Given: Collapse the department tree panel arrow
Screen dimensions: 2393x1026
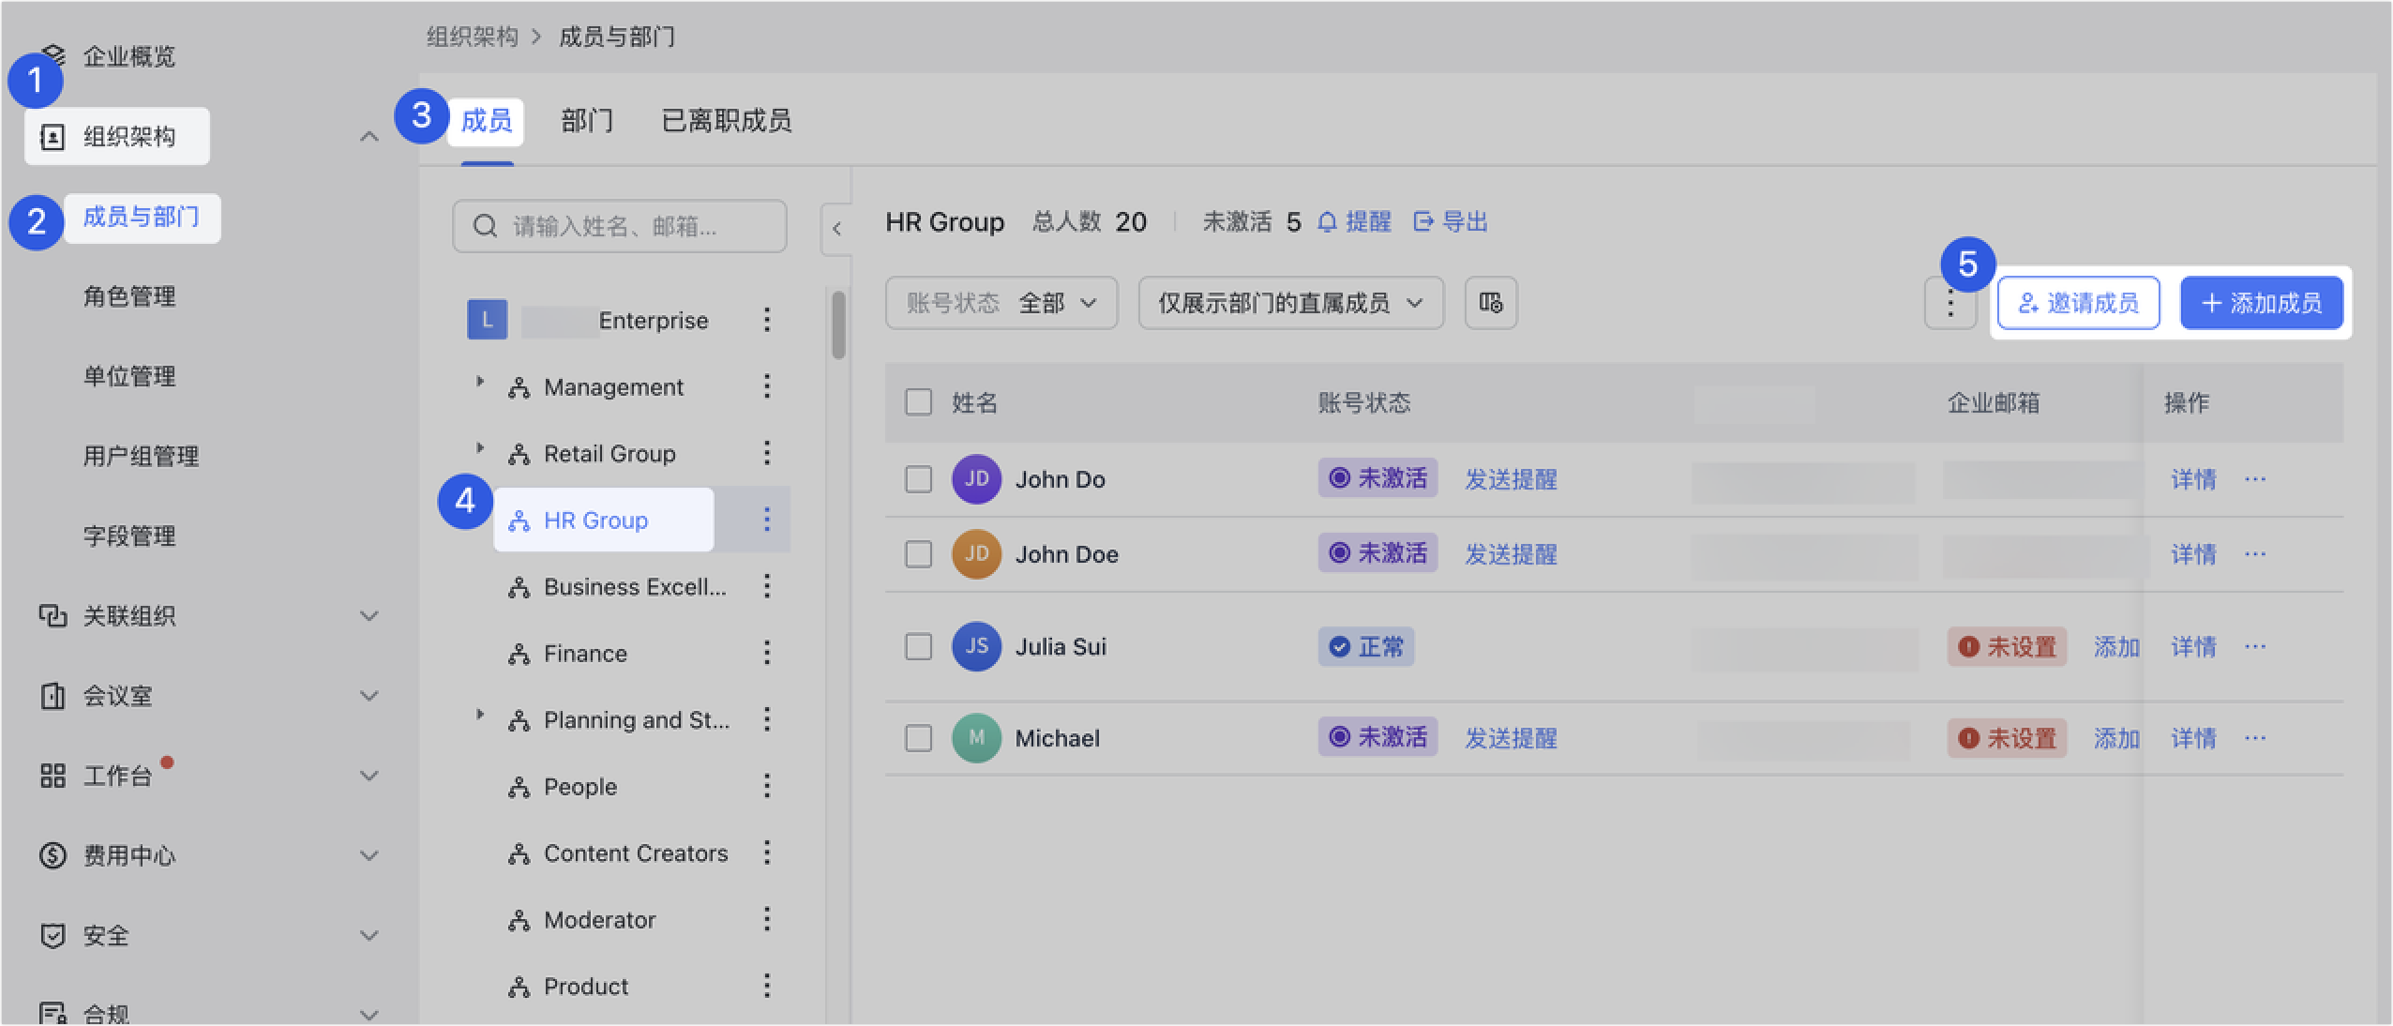Looking at the screenshot, I should pos(836,228).
